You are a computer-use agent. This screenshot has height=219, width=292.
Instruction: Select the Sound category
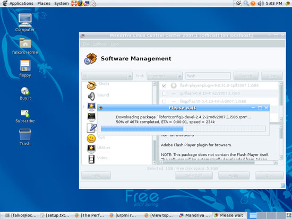[x=103, y=95]
